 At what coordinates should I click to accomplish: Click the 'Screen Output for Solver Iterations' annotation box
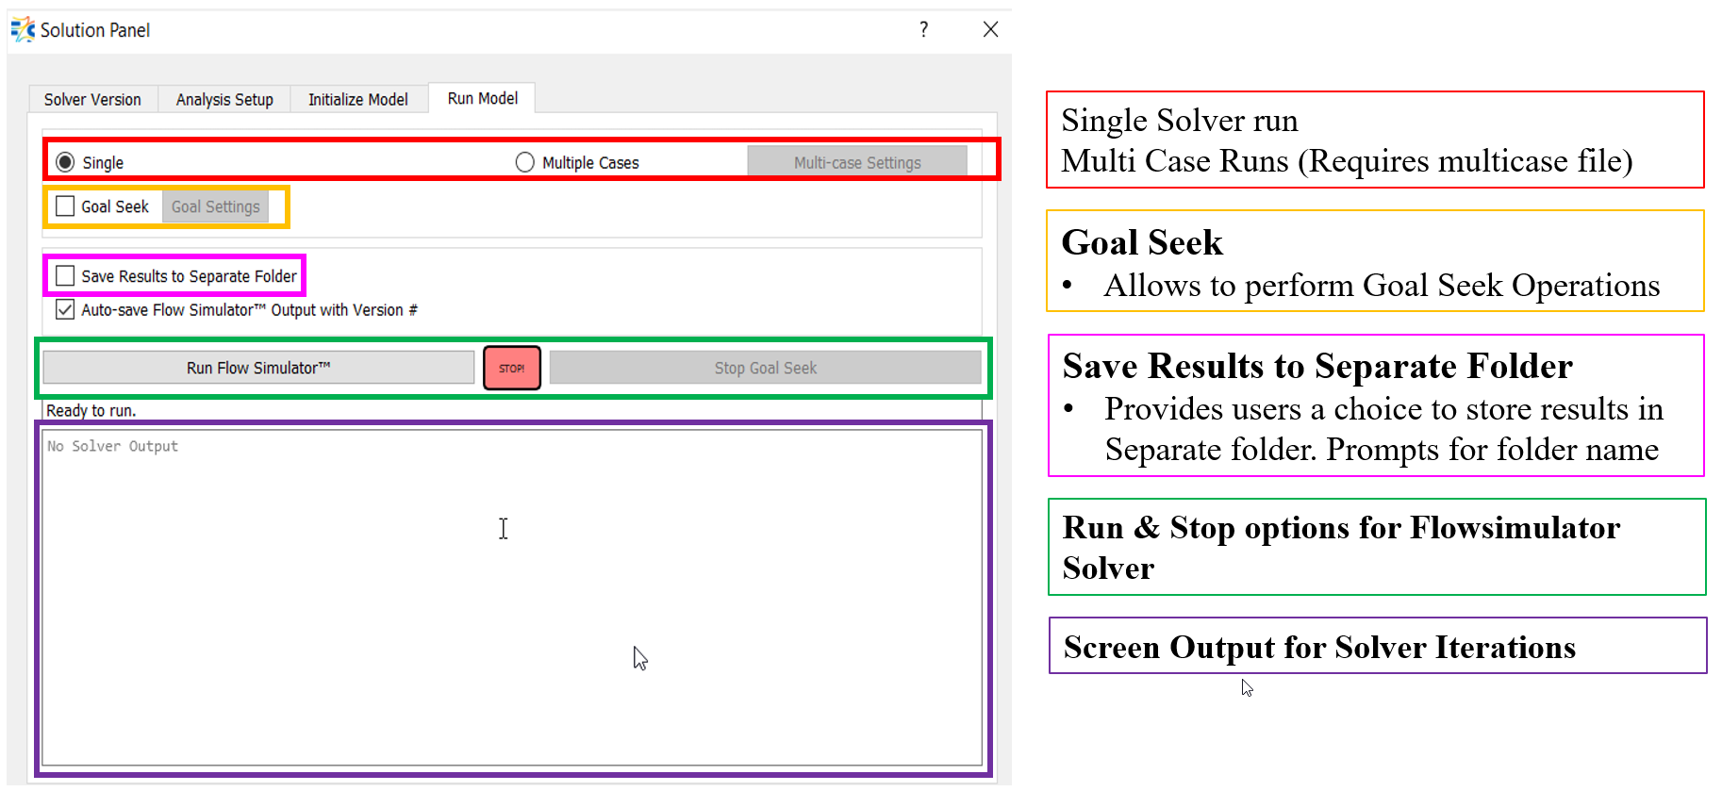point(1377,647)
